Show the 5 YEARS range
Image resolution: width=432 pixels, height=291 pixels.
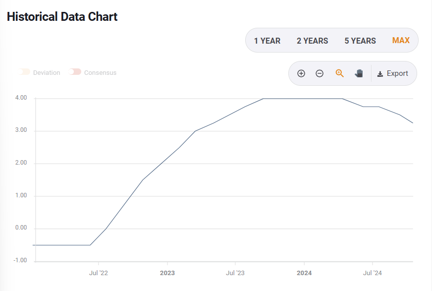click(360, 41)
